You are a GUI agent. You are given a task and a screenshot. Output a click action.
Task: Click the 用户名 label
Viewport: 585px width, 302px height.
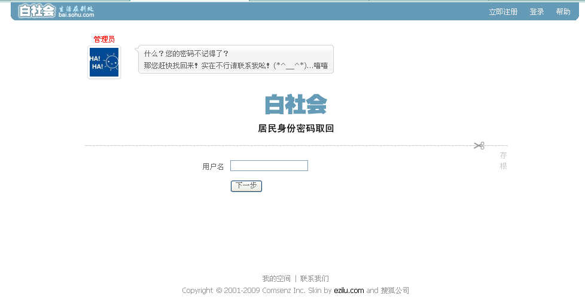(x=213, y=167)
